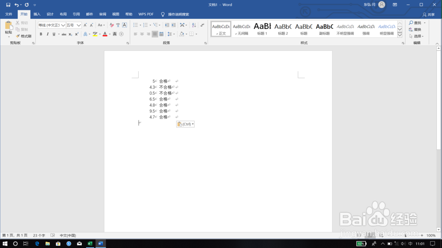Open Excel from the taskbar

click(90, 244)
